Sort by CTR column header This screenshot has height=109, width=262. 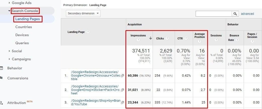pos(180,38)
